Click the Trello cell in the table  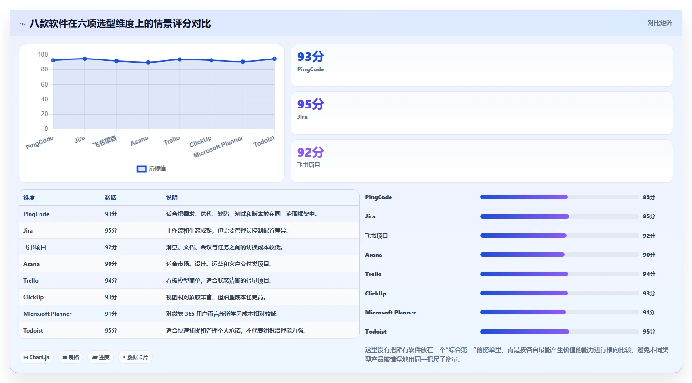(31, 281)
